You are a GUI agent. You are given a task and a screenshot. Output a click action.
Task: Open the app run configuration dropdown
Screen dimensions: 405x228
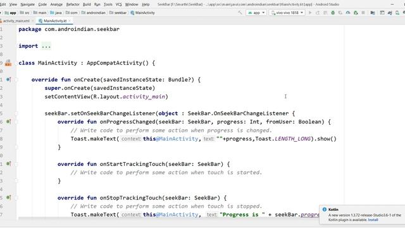coord(256,13)
